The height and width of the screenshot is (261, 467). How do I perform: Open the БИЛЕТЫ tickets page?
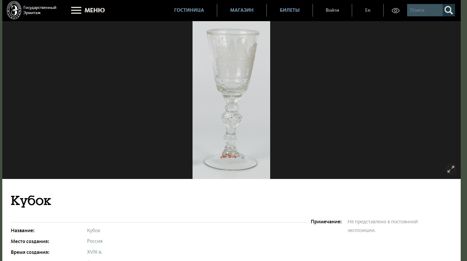tap(290, 10)
